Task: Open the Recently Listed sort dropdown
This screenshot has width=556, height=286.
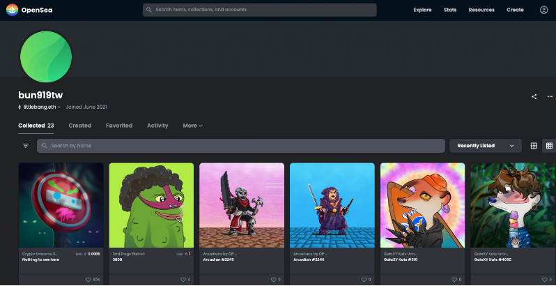Action: click(x=486, y=146)
